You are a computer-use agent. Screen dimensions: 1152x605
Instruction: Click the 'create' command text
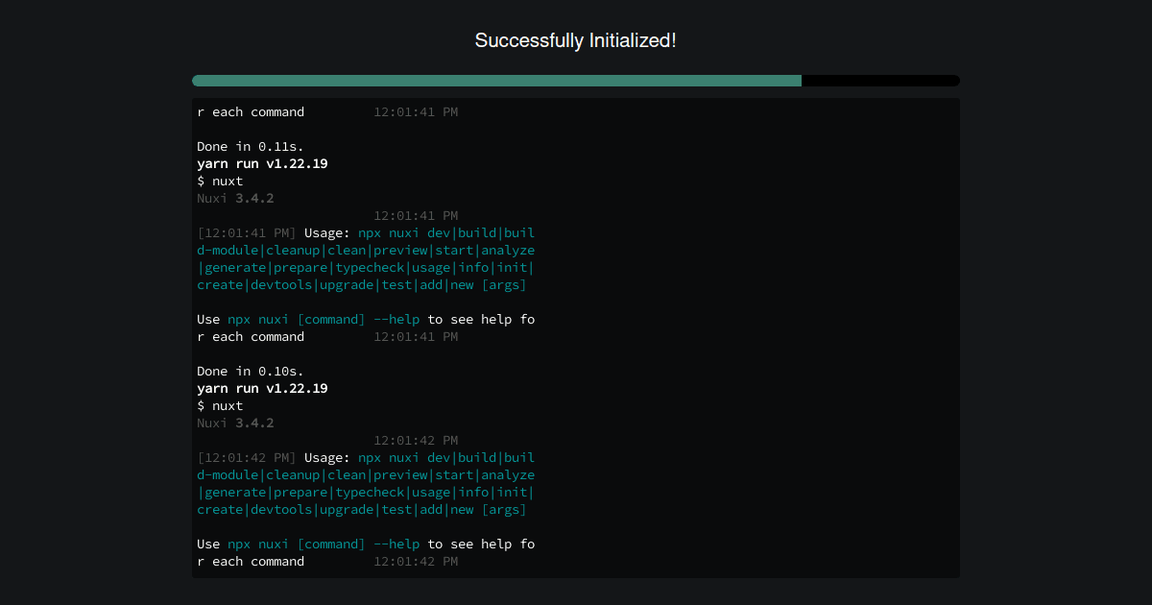[220, 284]
